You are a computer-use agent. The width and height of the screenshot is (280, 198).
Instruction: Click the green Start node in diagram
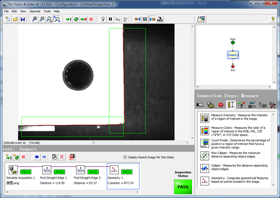232,42
